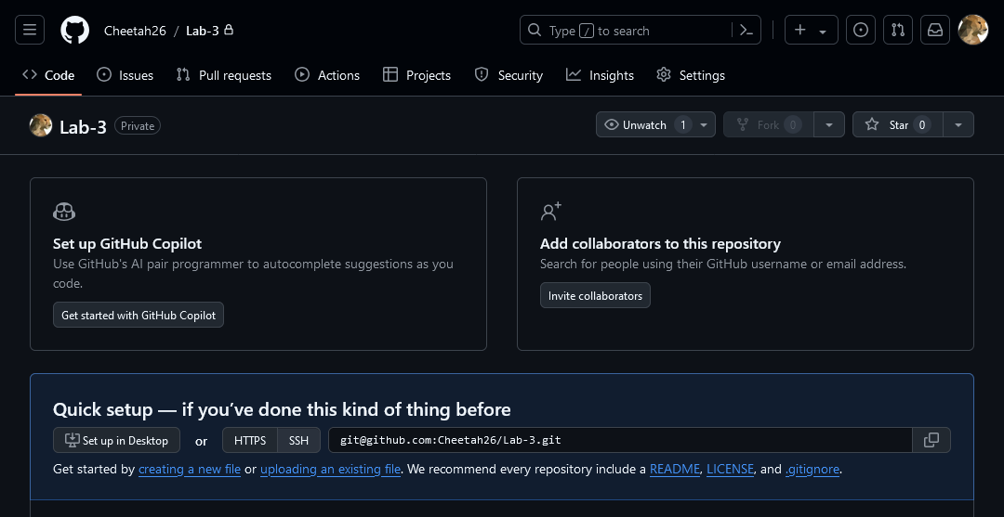Click the Lab-3 repository avatar

41,125
